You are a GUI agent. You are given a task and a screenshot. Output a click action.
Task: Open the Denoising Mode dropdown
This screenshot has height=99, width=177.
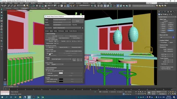[x=61, y=59]
